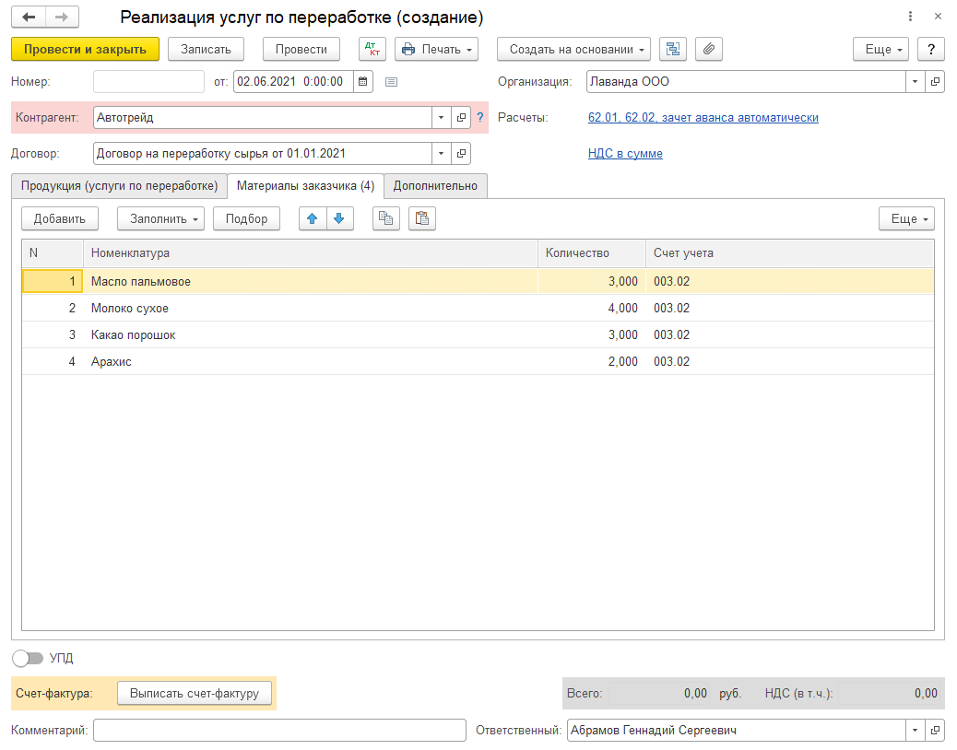
Task: Save document with Записать
Action: 206,50
